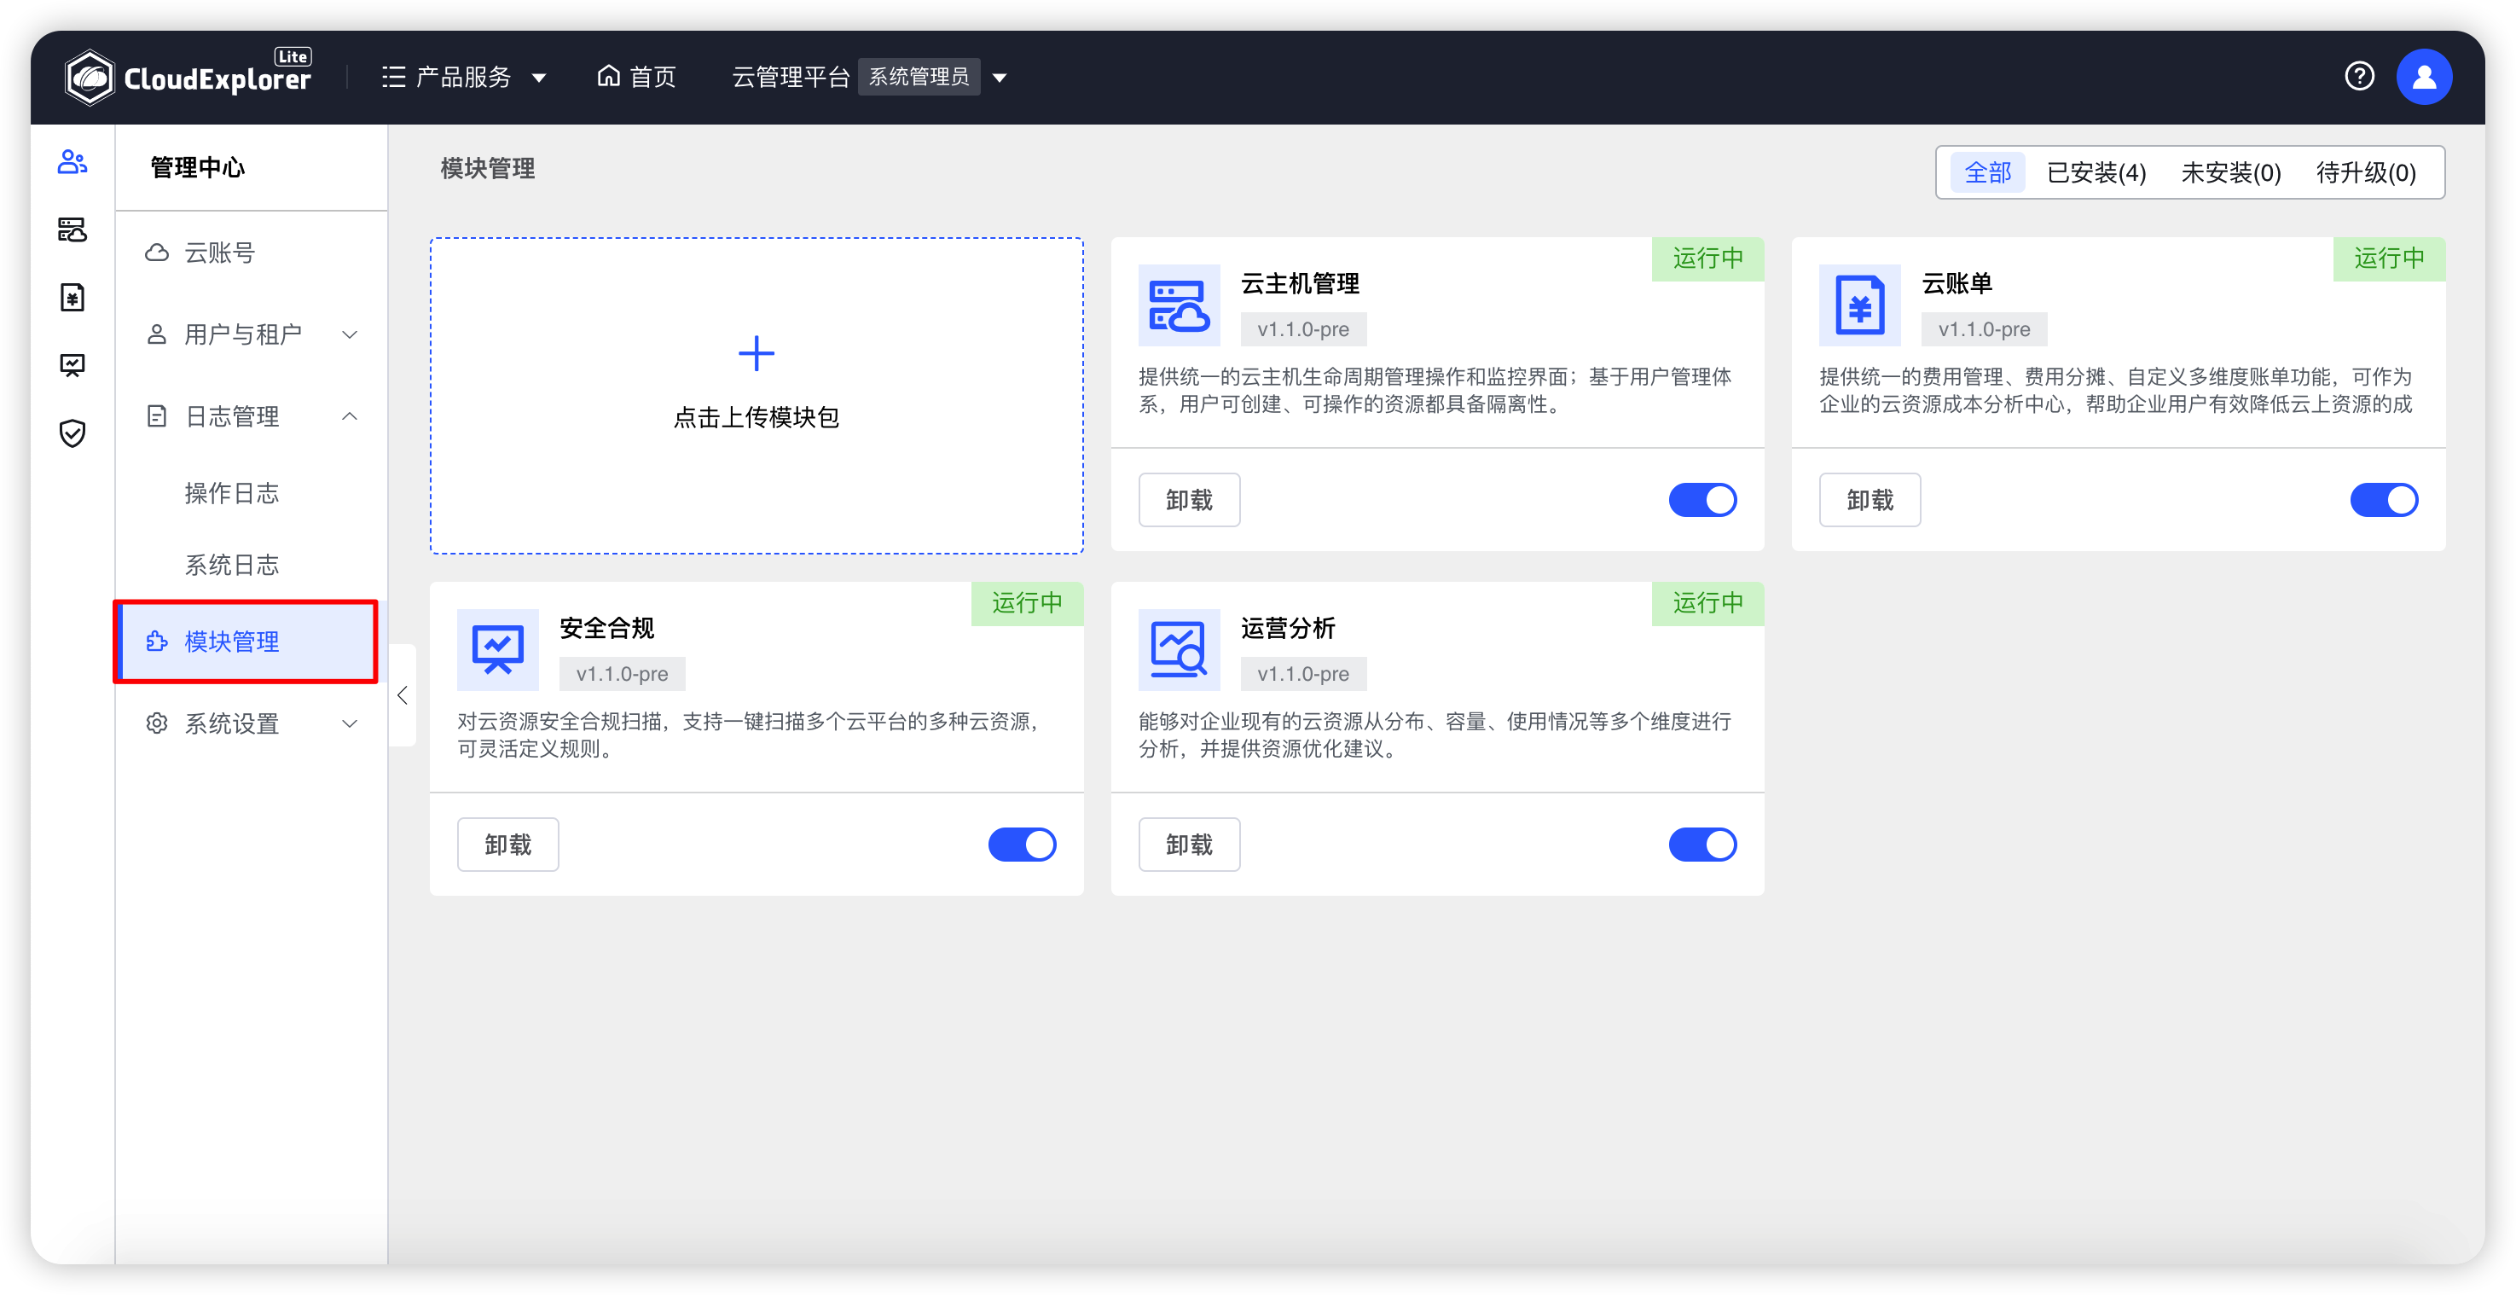The height and width of the screenshot is (1295, 2516).
Task: Select the management center people icon in rail
Action: coord(72,162)
